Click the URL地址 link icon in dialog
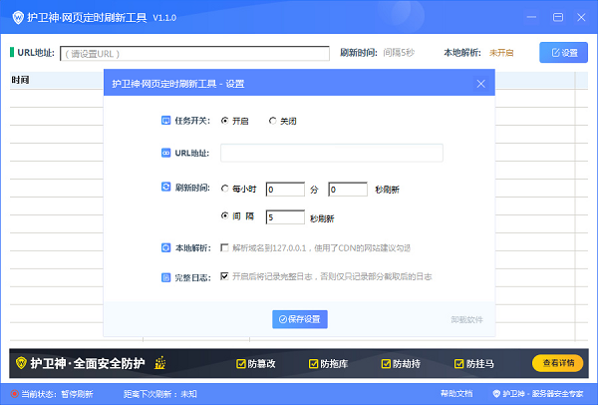This screenshot has height=405, width=598. [x=165, y=153]
